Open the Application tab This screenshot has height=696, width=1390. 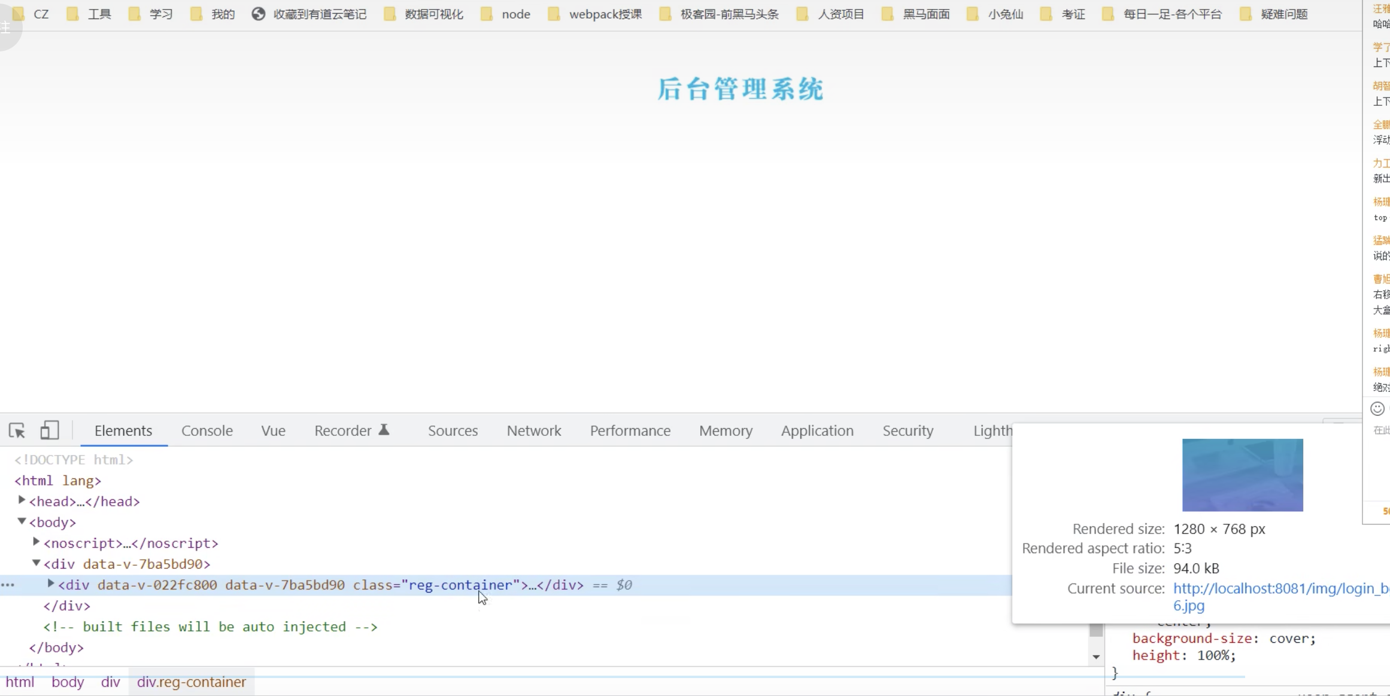pyautogui.click(x=817, y=431)
